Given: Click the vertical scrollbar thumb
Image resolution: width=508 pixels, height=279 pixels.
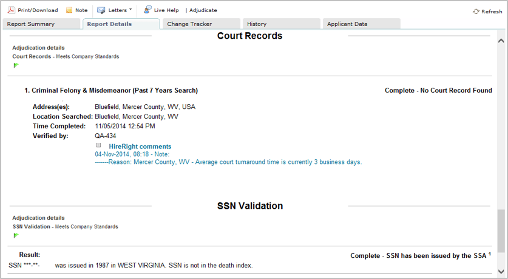Looking at the screenshot, I should (501, 231).
